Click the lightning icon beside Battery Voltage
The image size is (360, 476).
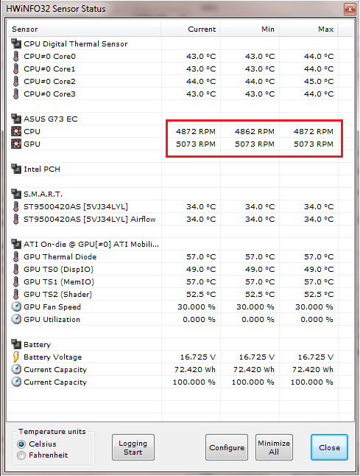click(15, 357)
